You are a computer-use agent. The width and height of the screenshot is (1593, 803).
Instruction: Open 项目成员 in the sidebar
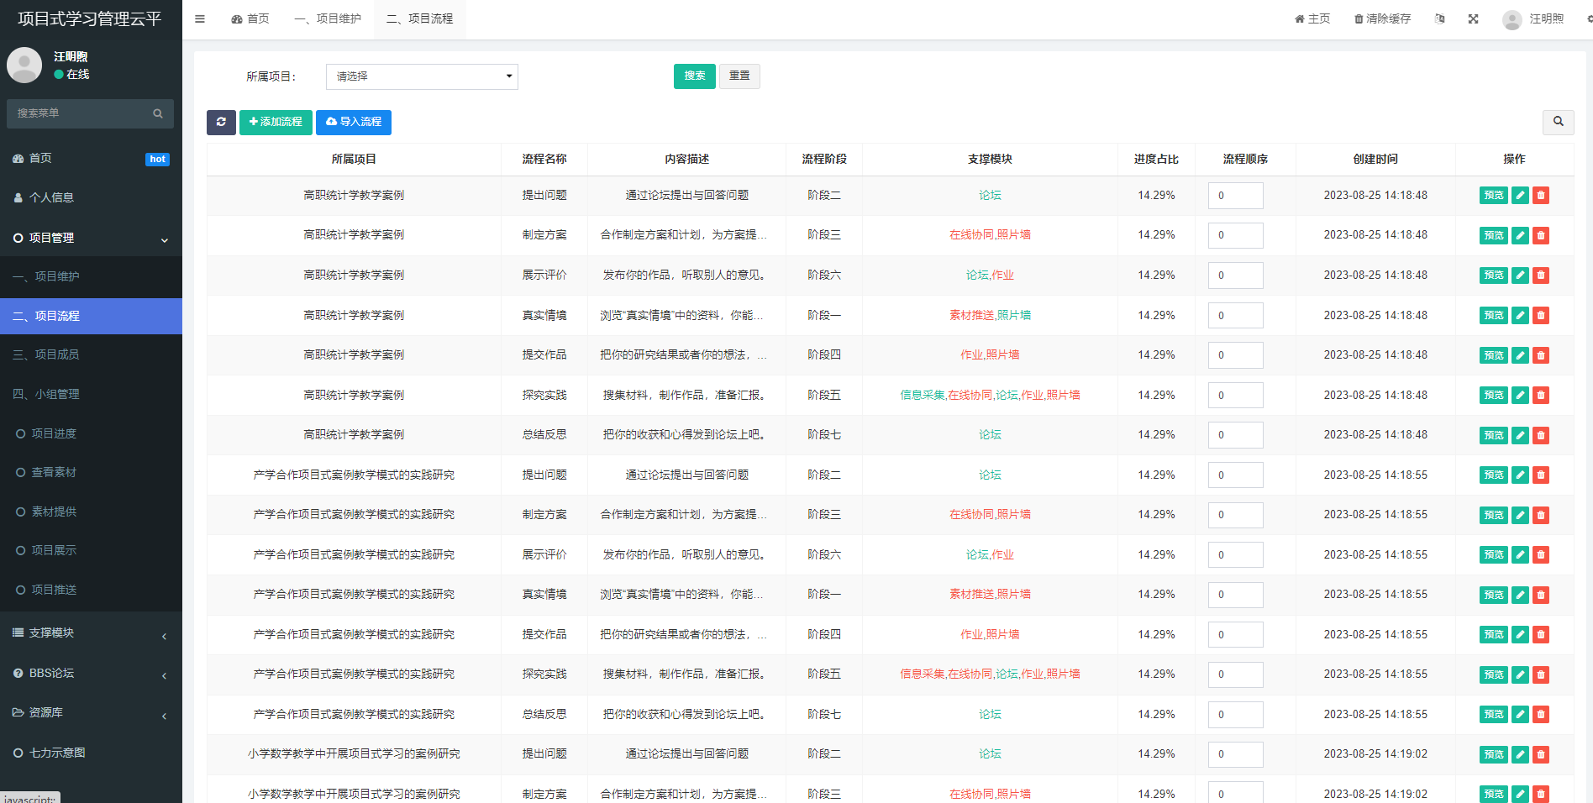(x=56, y=354)
